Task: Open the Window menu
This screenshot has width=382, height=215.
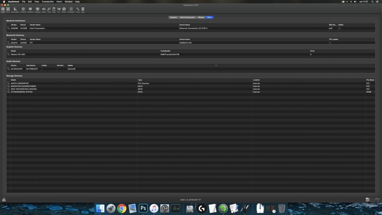Action: tap(69, 2)
